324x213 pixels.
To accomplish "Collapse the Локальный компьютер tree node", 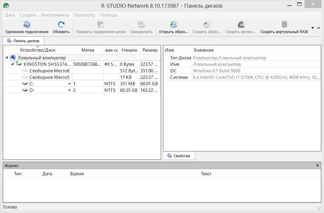I will coord(7,58).
